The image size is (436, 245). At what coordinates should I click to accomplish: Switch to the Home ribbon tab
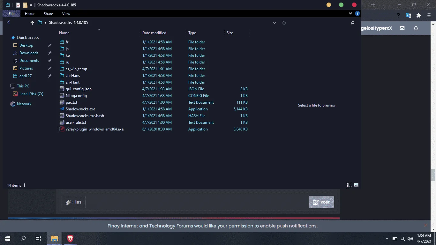click(30, 14)
